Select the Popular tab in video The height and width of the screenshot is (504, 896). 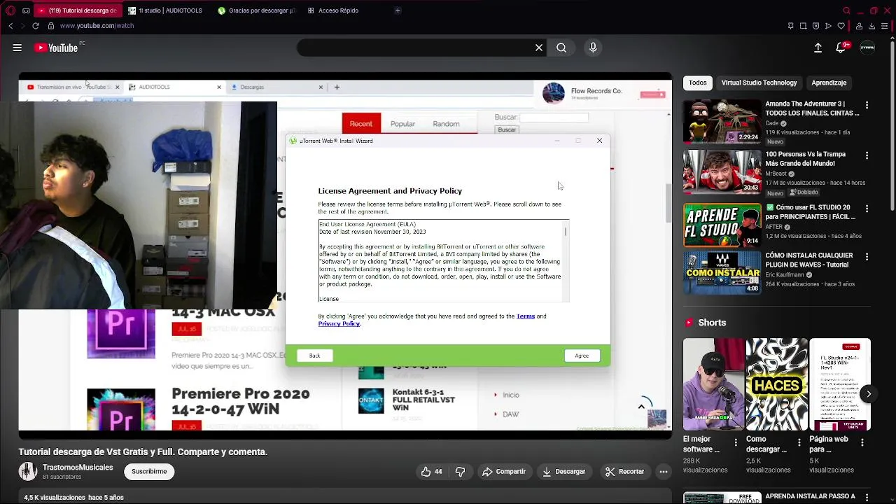pyautogui.click(x=402, y=124)
